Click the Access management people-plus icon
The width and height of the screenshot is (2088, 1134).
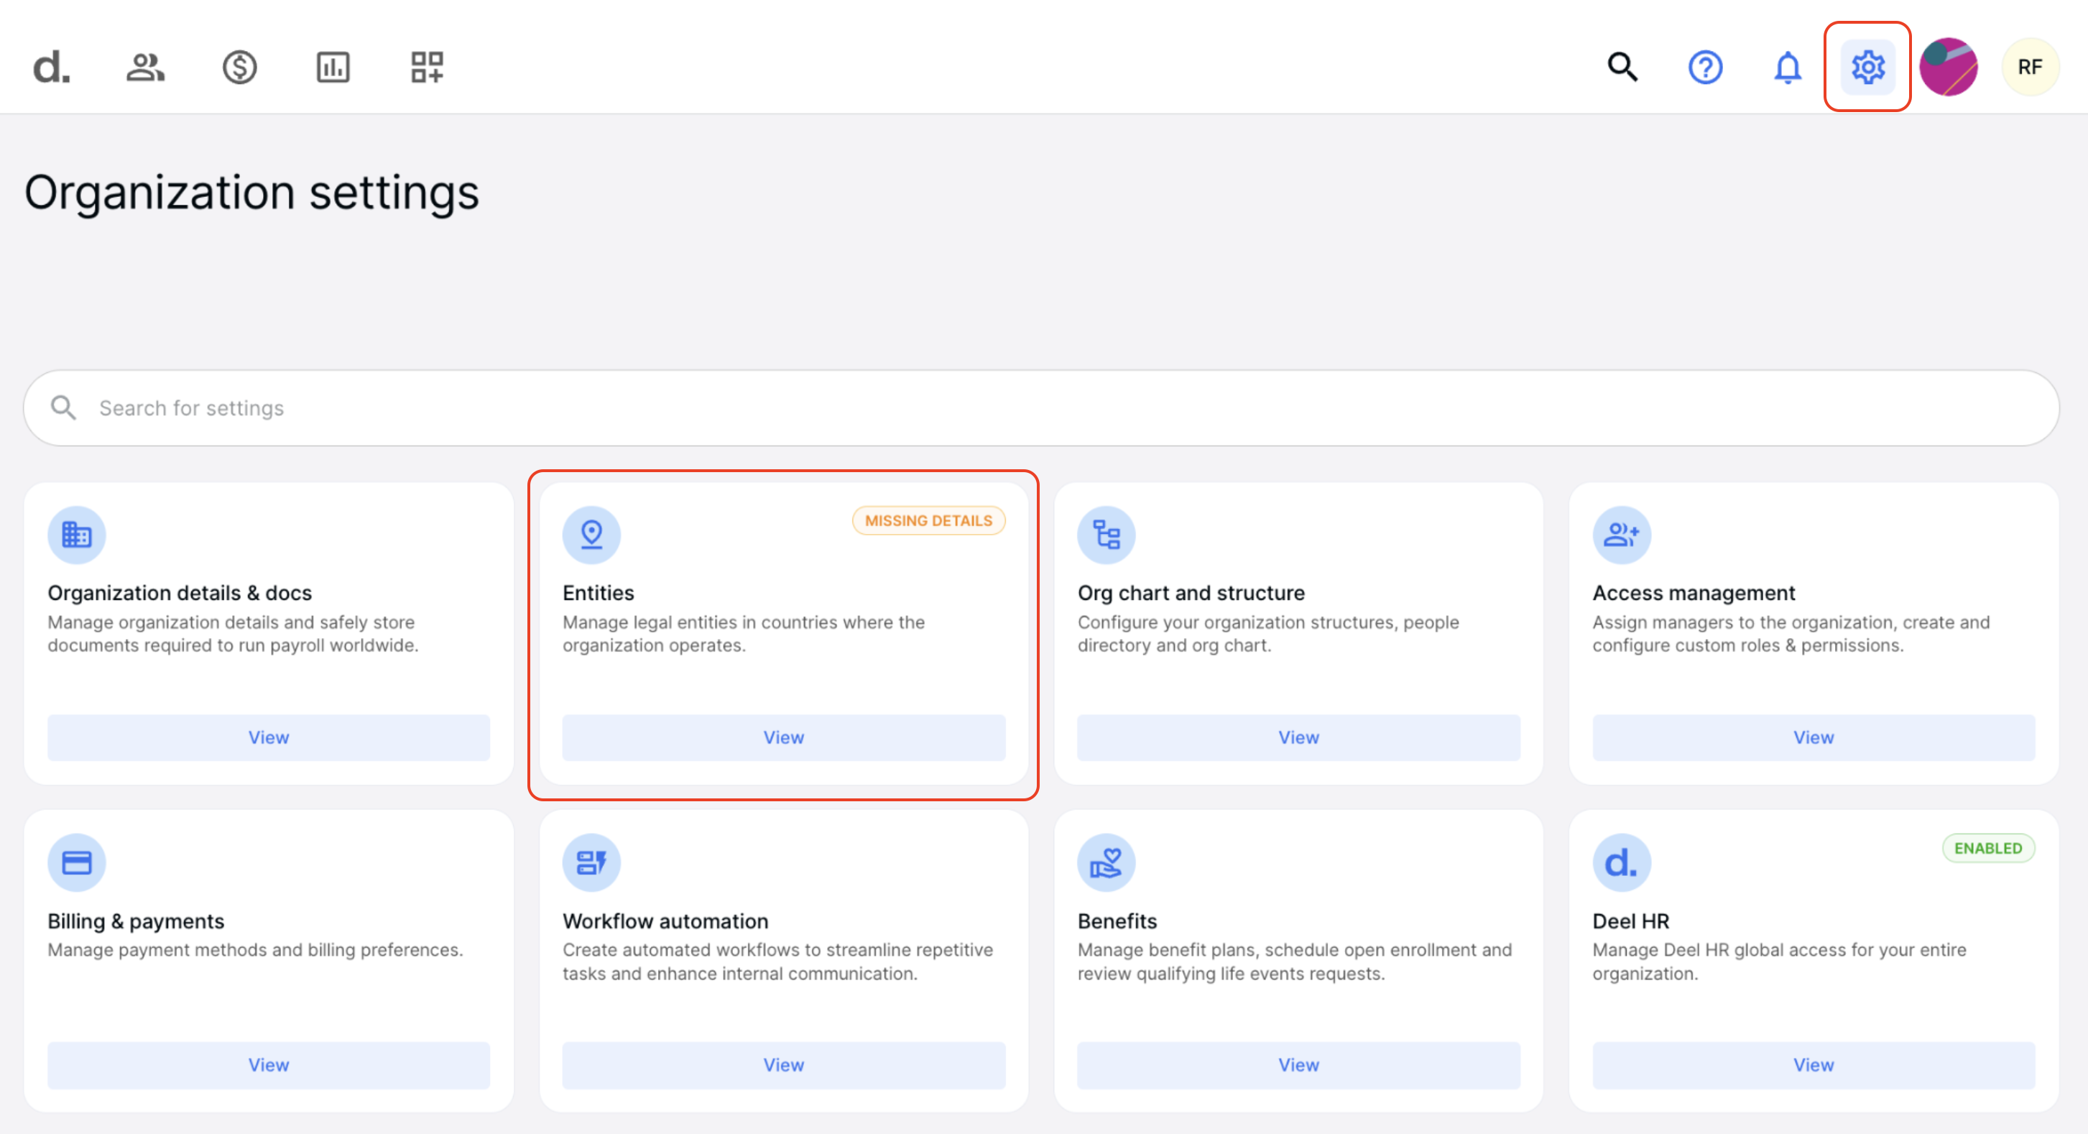coord(1621,535)
